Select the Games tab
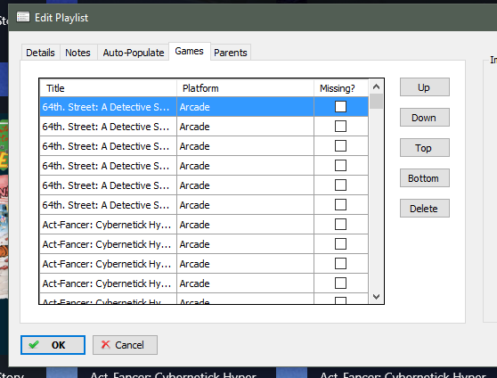This screenshot has width=497, height=378. (189, 51)
